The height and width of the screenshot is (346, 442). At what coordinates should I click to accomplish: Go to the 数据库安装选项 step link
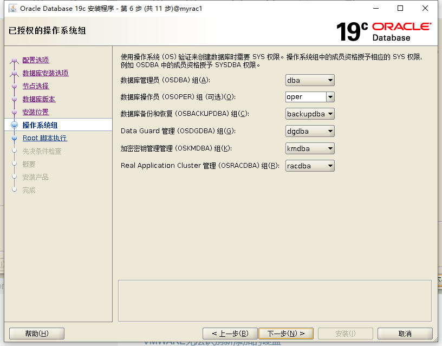(45, 73)
